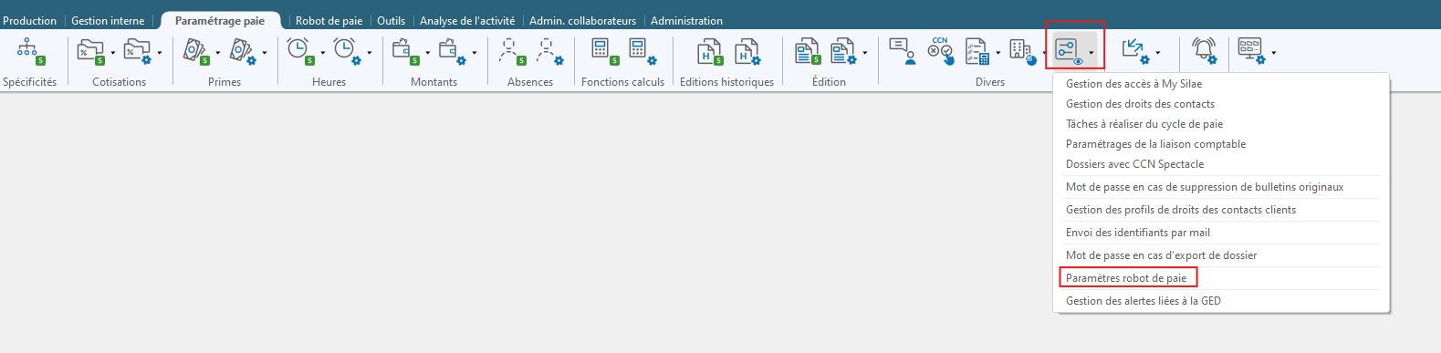
Task: Switch to the Robot de paie tab
Action: (329, 21)
